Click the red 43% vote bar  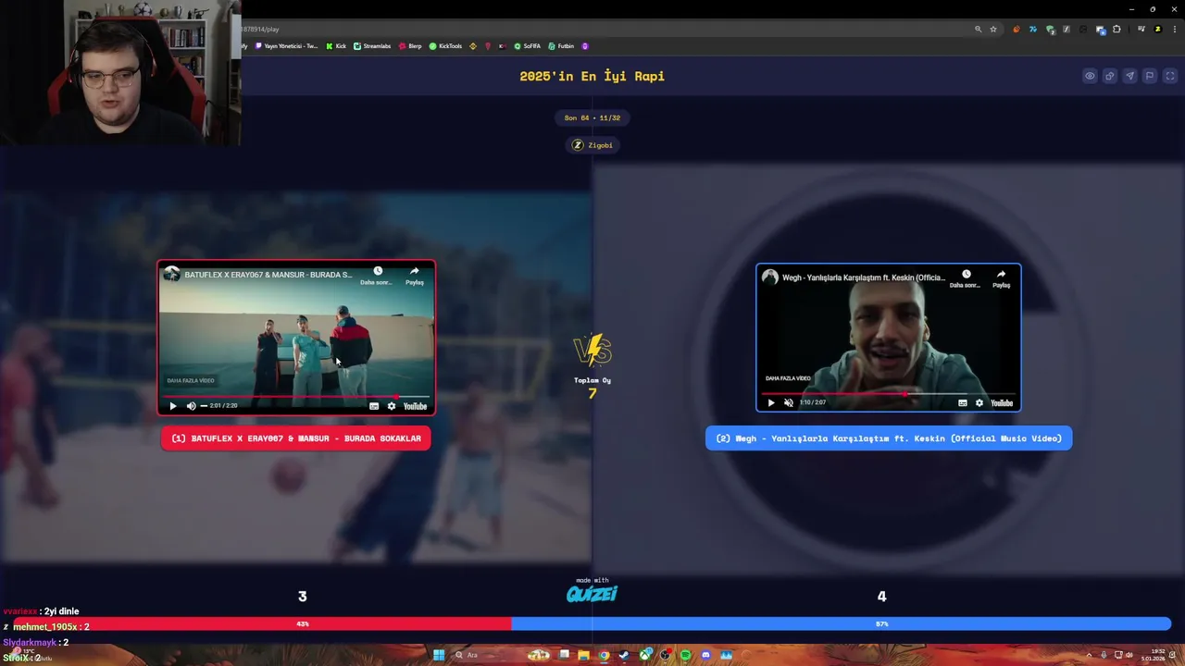pos(262,624)
